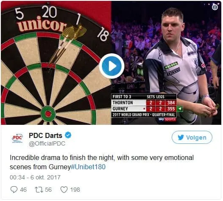The image size is (223, 201).
Task: Click the dartboard side of video thumbnail
Action: click(x=56, y=63)
